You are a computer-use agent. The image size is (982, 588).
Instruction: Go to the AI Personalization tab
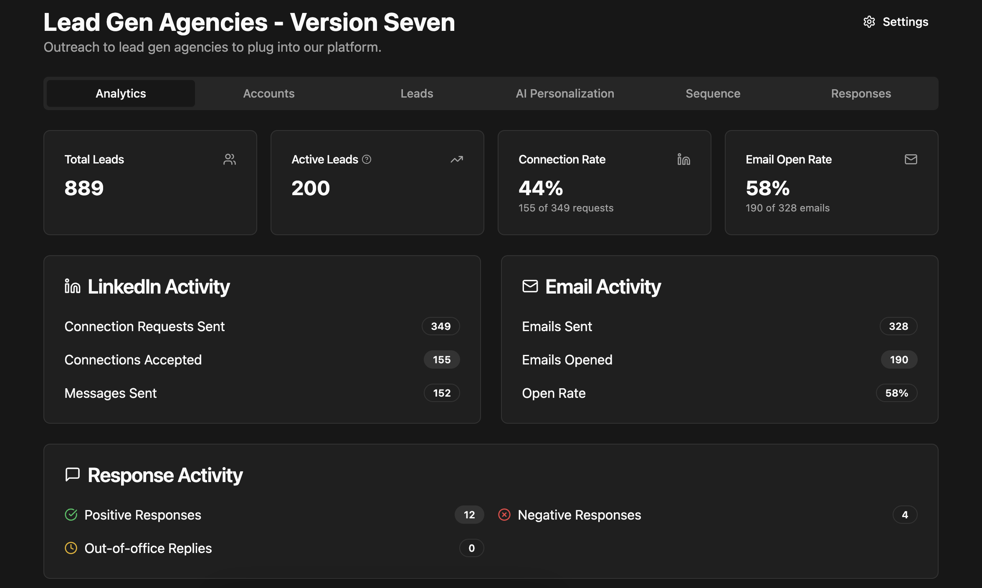[x=565, y=93]
